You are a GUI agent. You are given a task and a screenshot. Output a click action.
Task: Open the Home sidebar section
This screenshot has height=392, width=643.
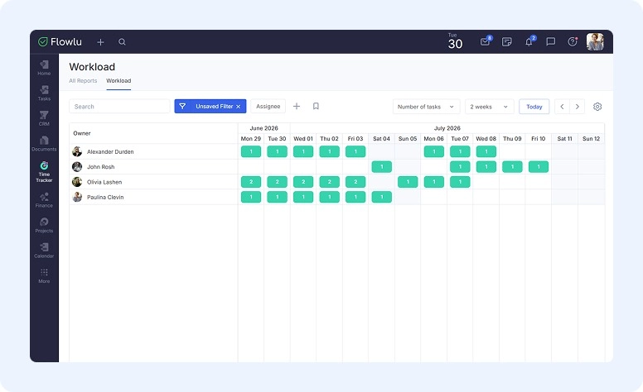[44, 68]
